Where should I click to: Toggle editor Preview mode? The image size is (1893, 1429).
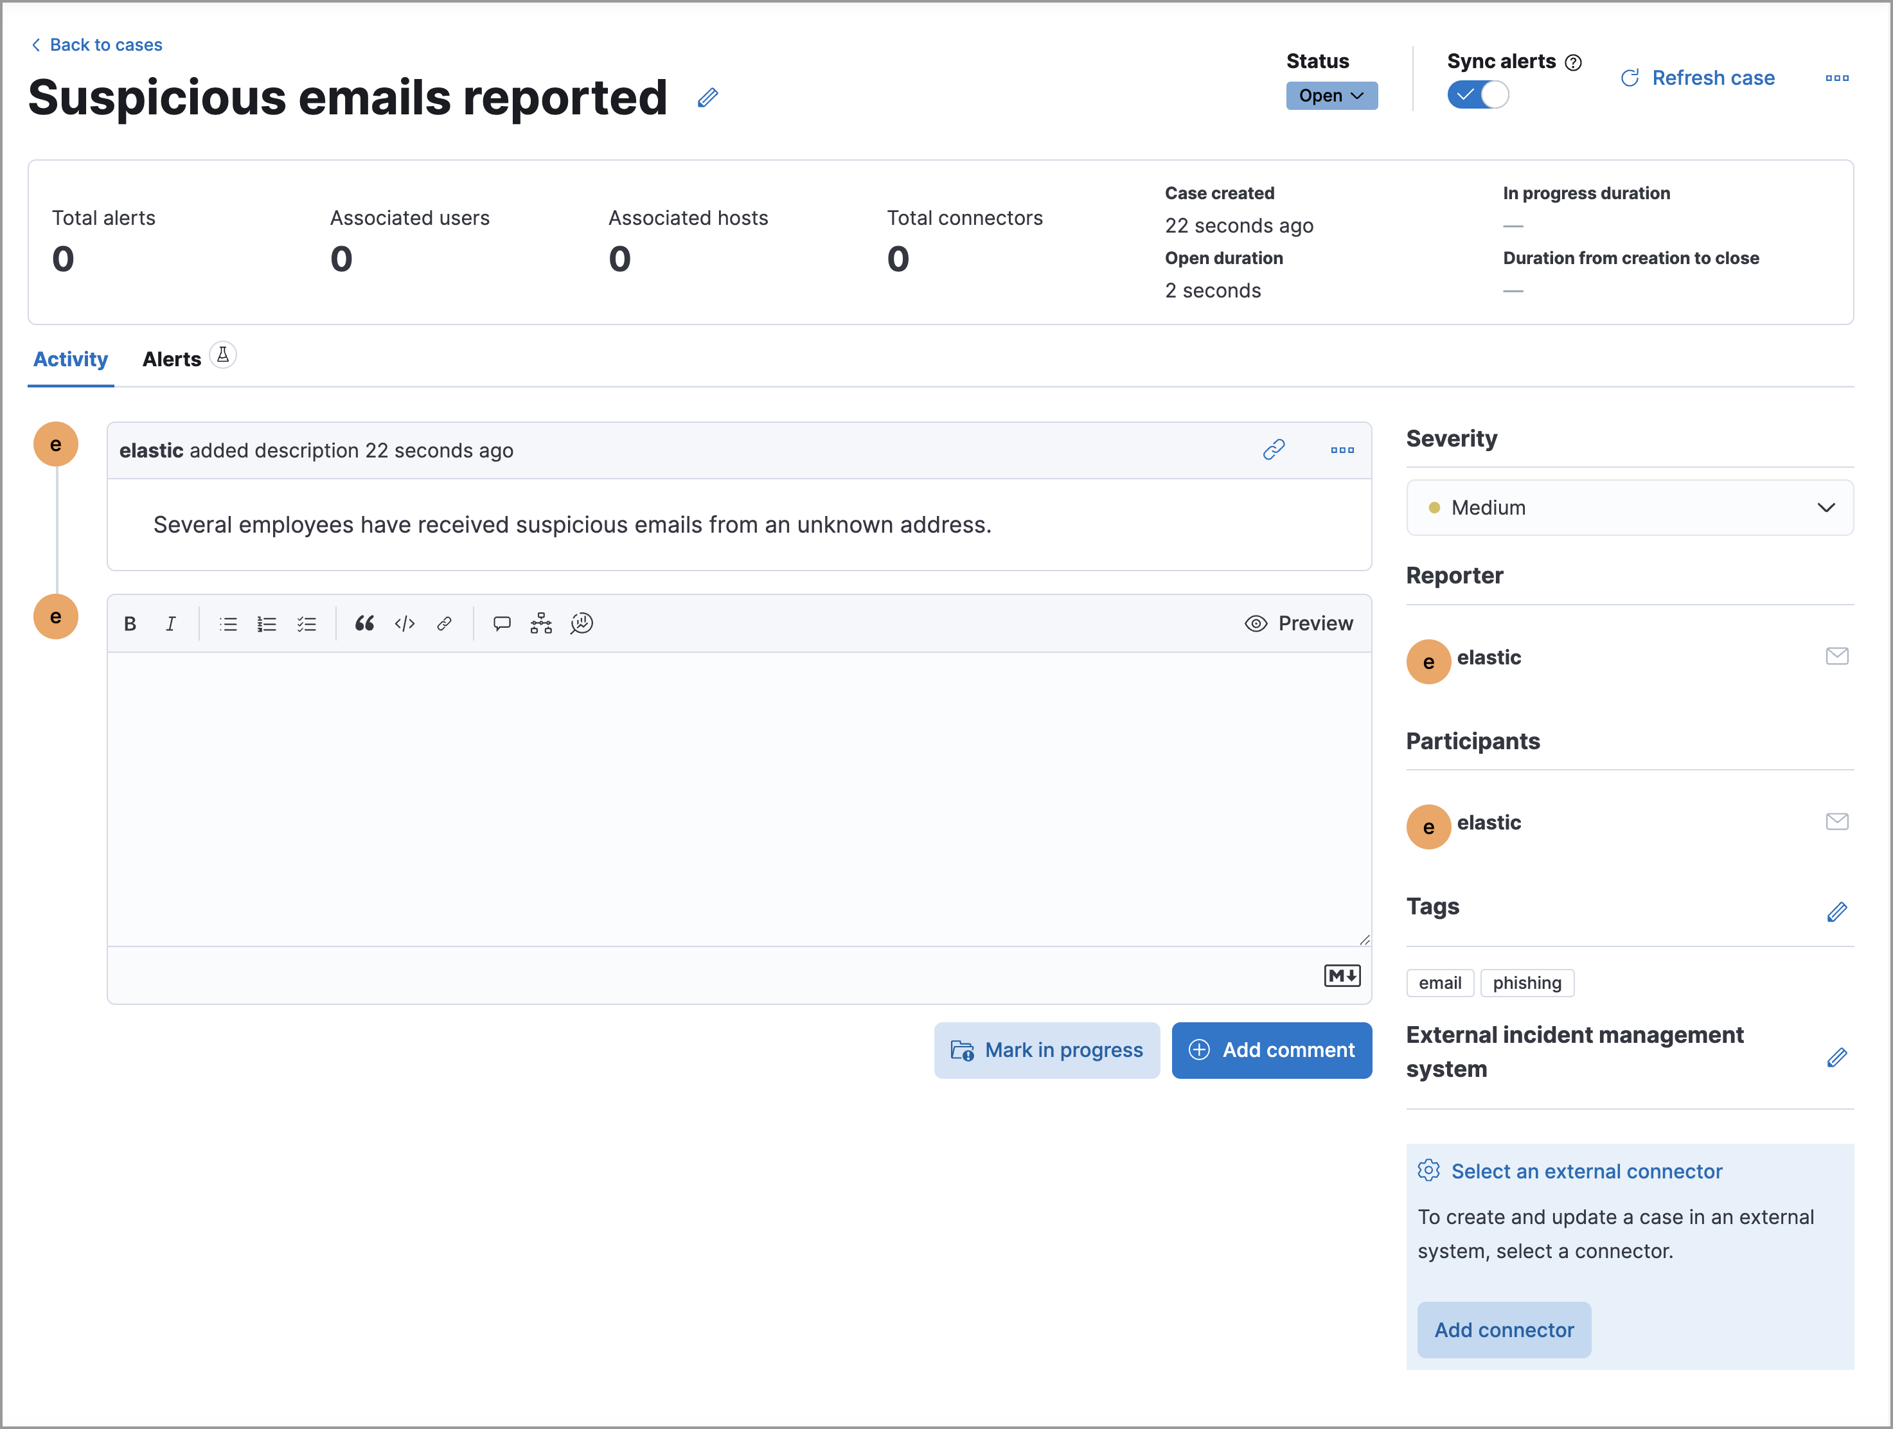(1298, 624)
